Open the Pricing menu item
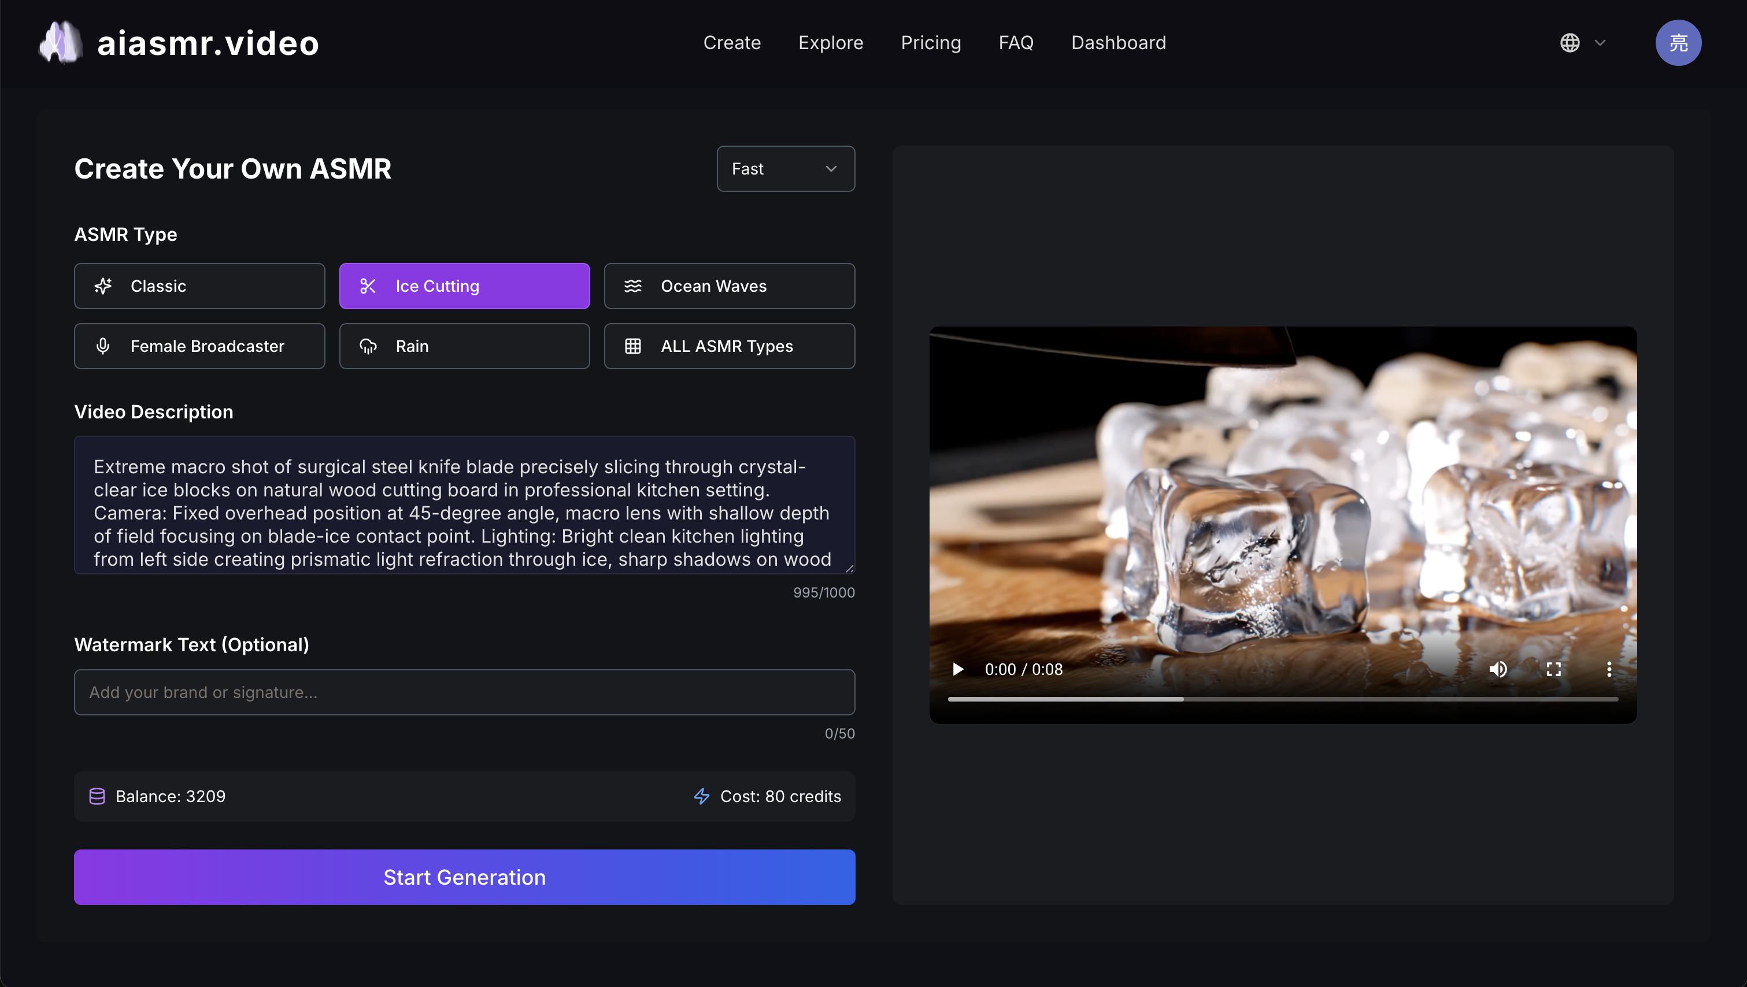Image resolution: width=1747 pixels, height=987 pixels. 931,42
